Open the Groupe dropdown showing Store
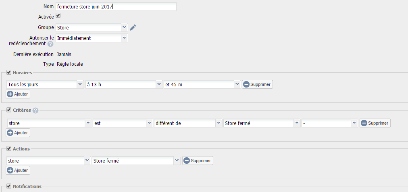 [x=92, y=27]
